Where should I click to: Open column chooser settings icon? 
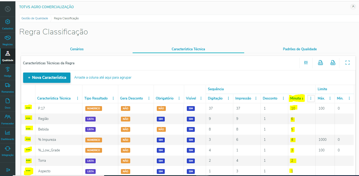point(306,63)
